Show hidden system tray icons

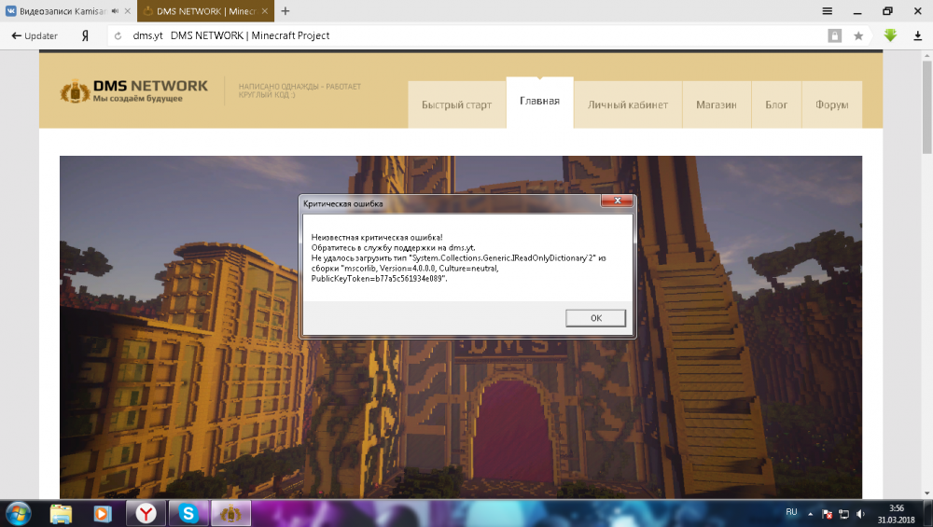(x=810, y=513)
